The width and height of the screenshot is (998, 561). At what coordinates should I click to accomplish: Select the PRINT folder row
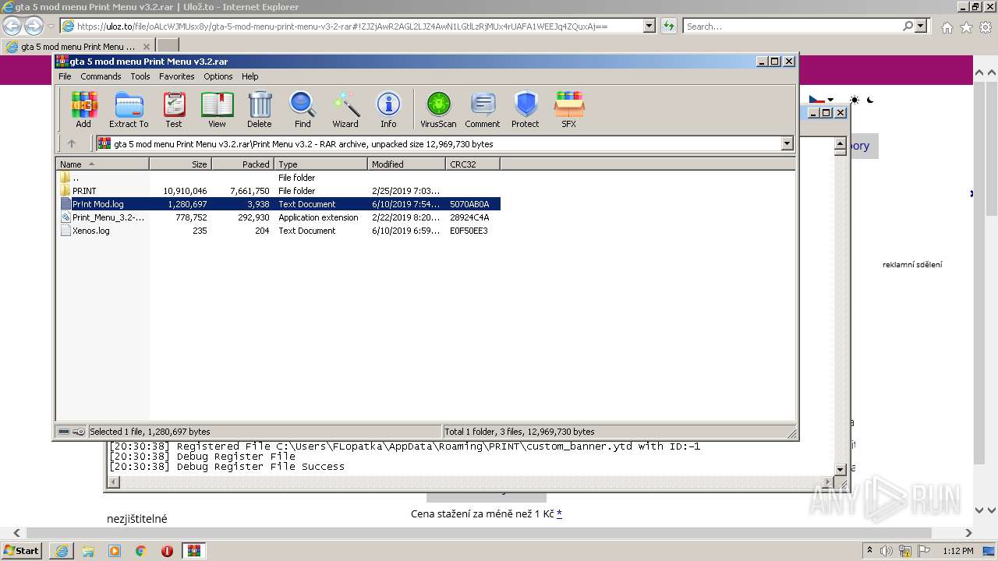(x=278, y=191)
